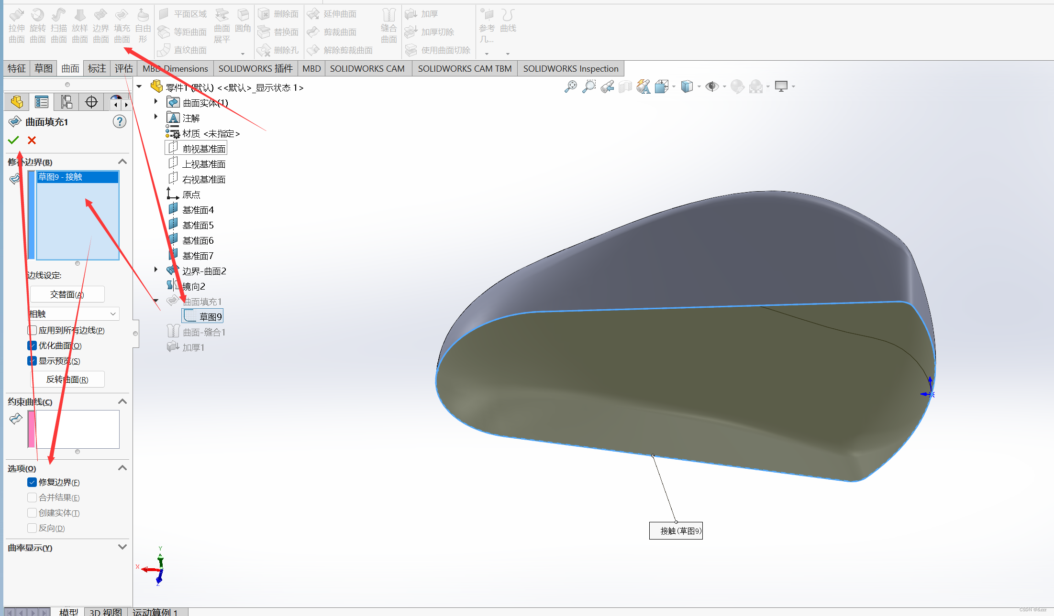This screenshot has width=1054, height=616.
Task: Select the PropertyManager tab icon
Action: click(42, 102)
